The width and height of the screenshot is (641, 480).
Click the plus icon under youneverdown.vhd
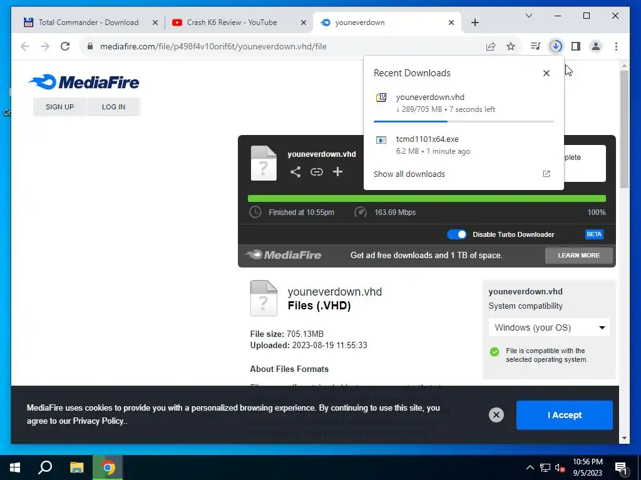[337, 171]
